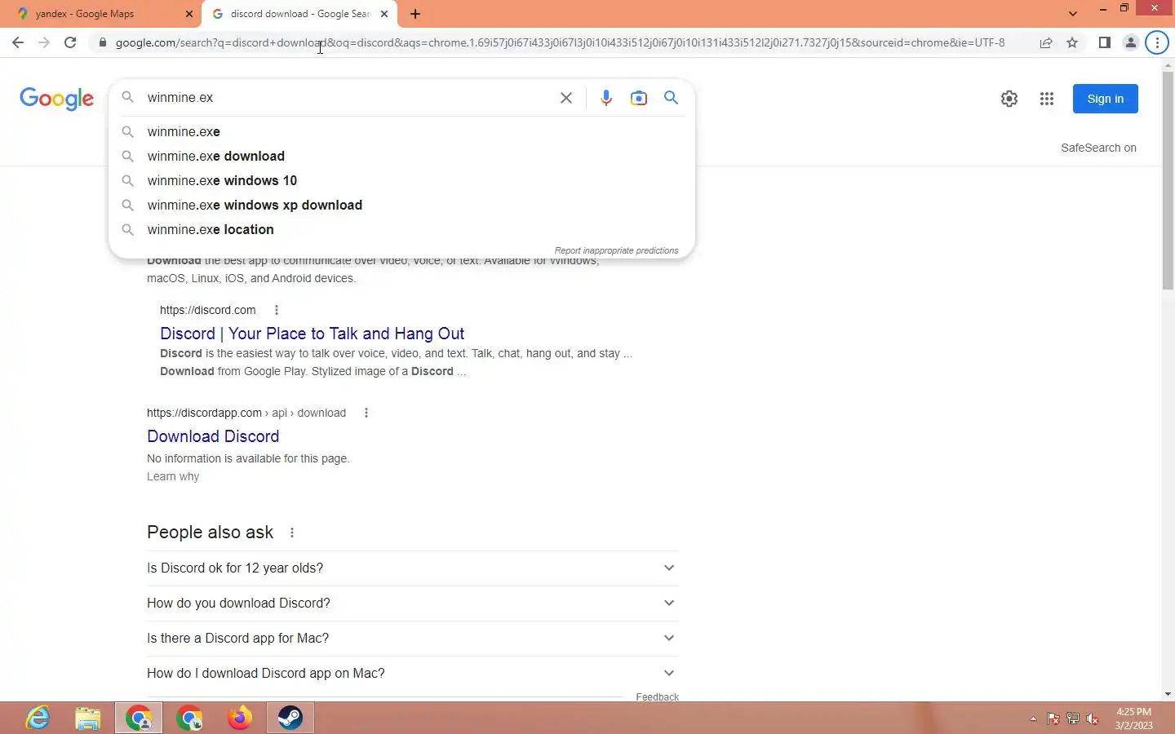Open the Google apps grid

(1047, 99)
